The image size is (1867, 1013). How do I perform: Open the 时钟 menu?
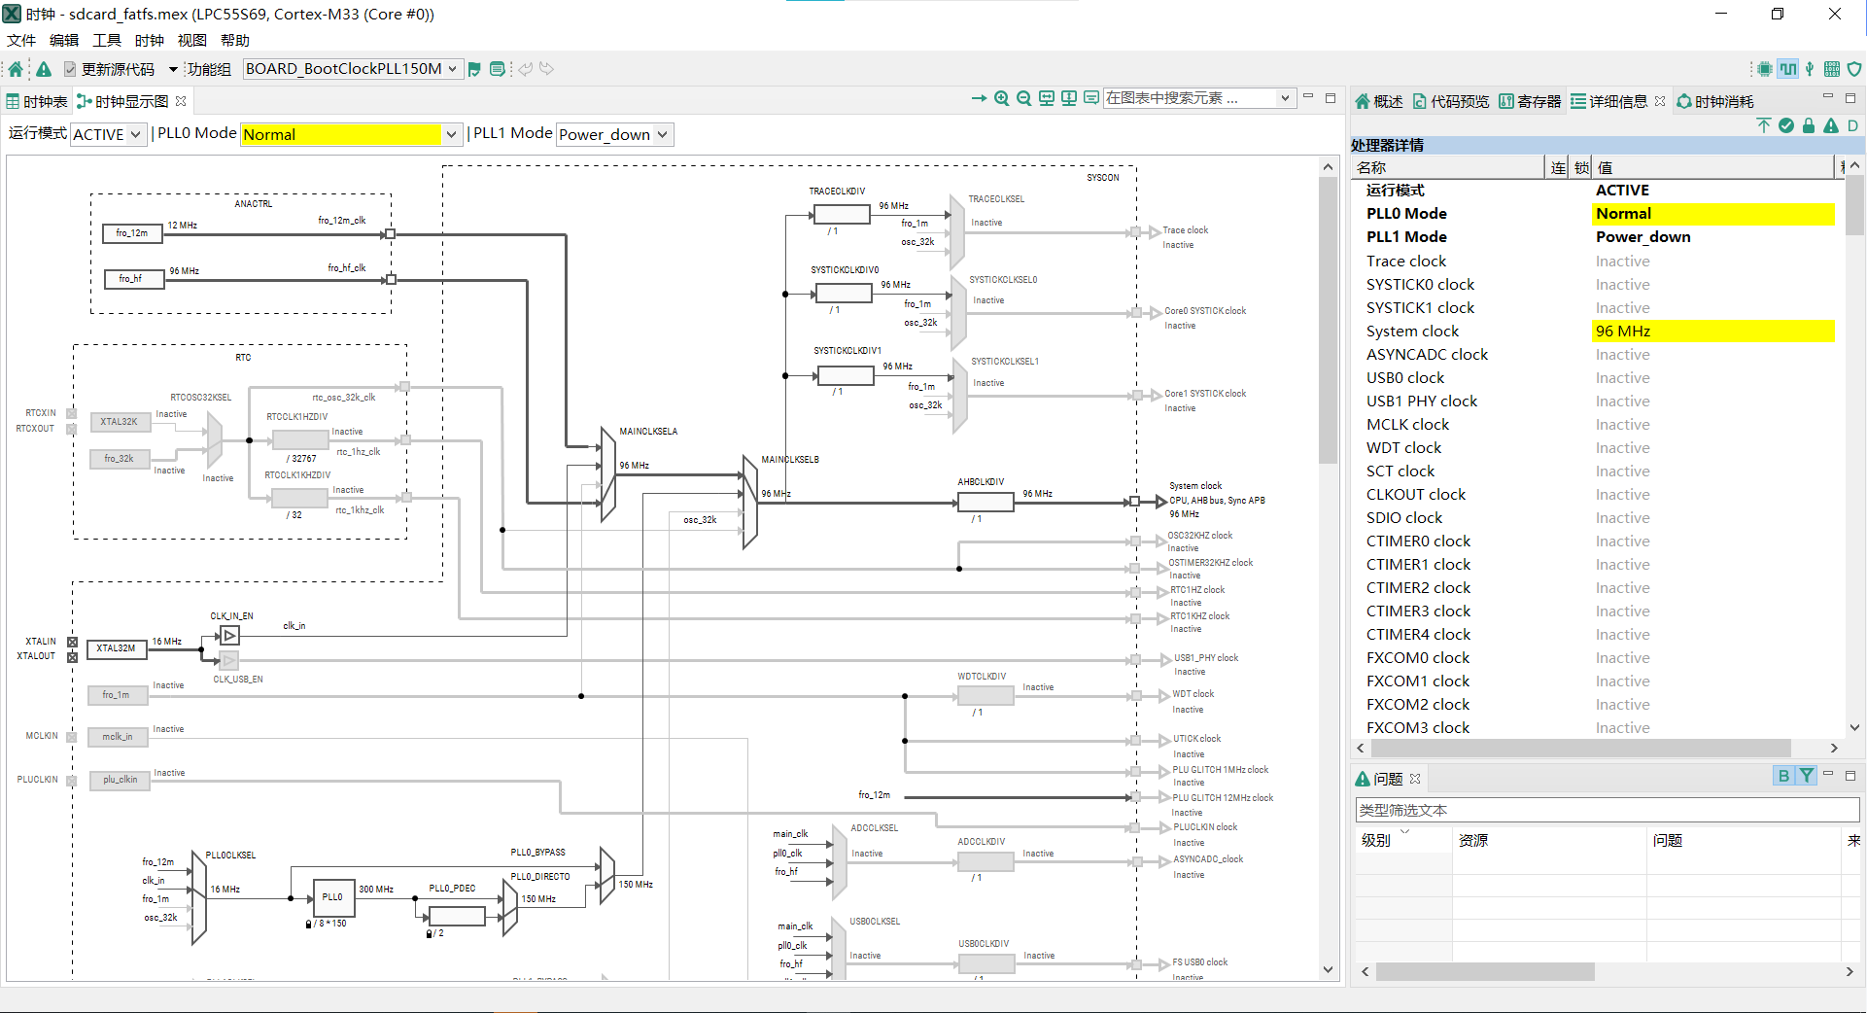pos(150,40)
